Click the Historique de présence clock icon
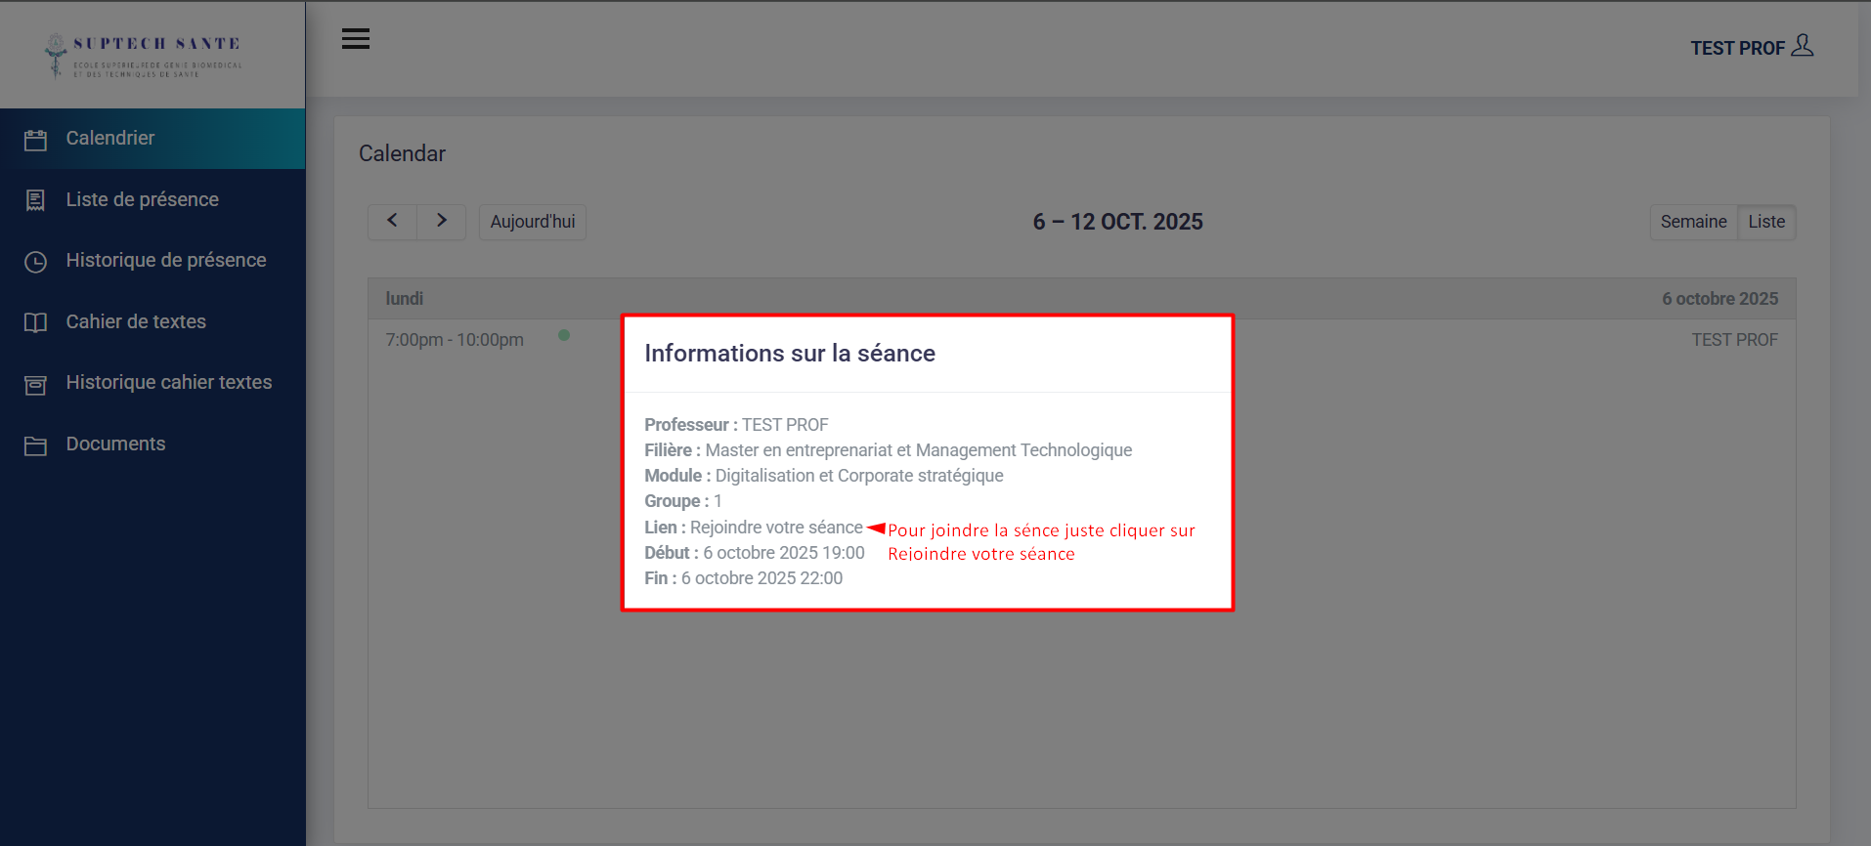The height and width of the screenshot is (846, 1871). click(35, 262)
